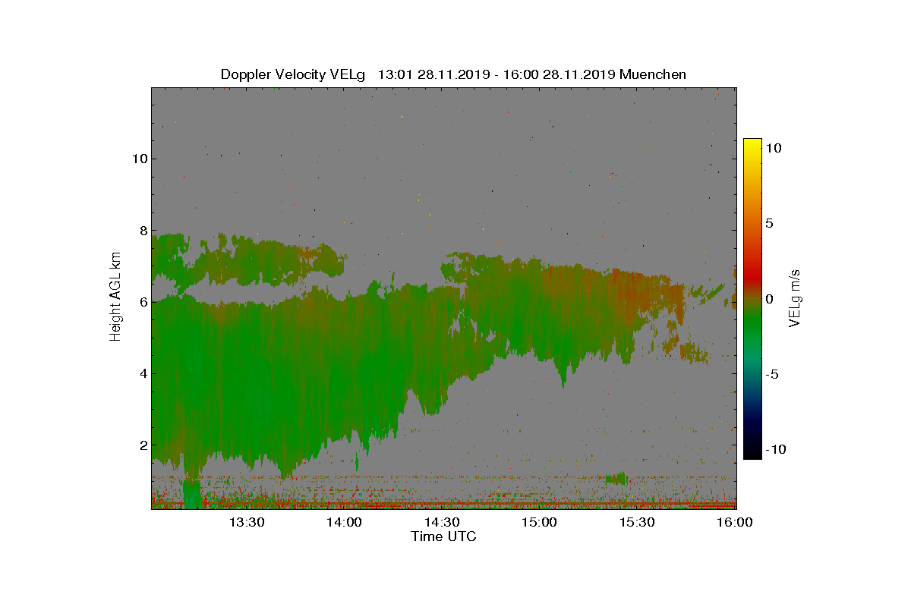911x607 pixels.
Task: Click the 'Time UTC' axis label
Action: point(444,536)
